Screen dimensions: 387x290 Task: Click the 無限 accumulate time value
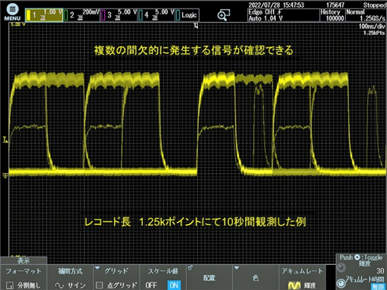377,286
